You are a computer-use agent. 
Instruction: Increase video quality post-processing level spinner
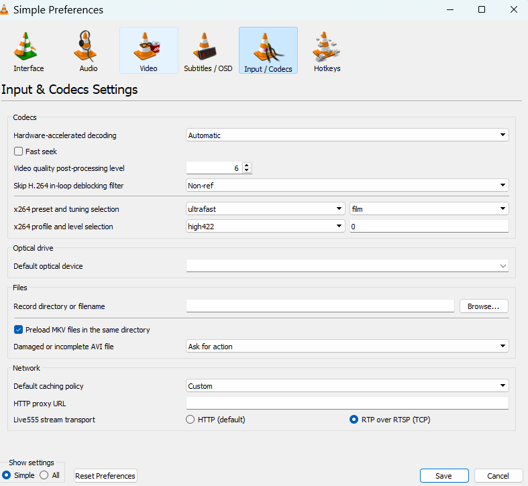247,166
